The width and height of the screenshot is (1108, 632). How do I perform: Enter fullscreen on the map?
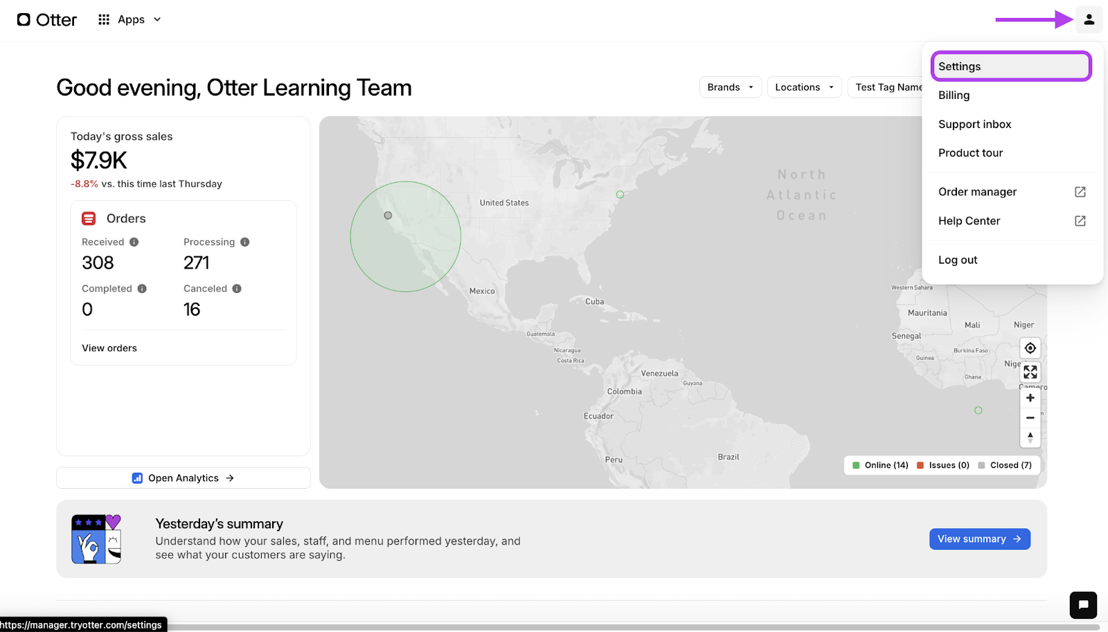pyautogui.click(x=1030, y=372)
